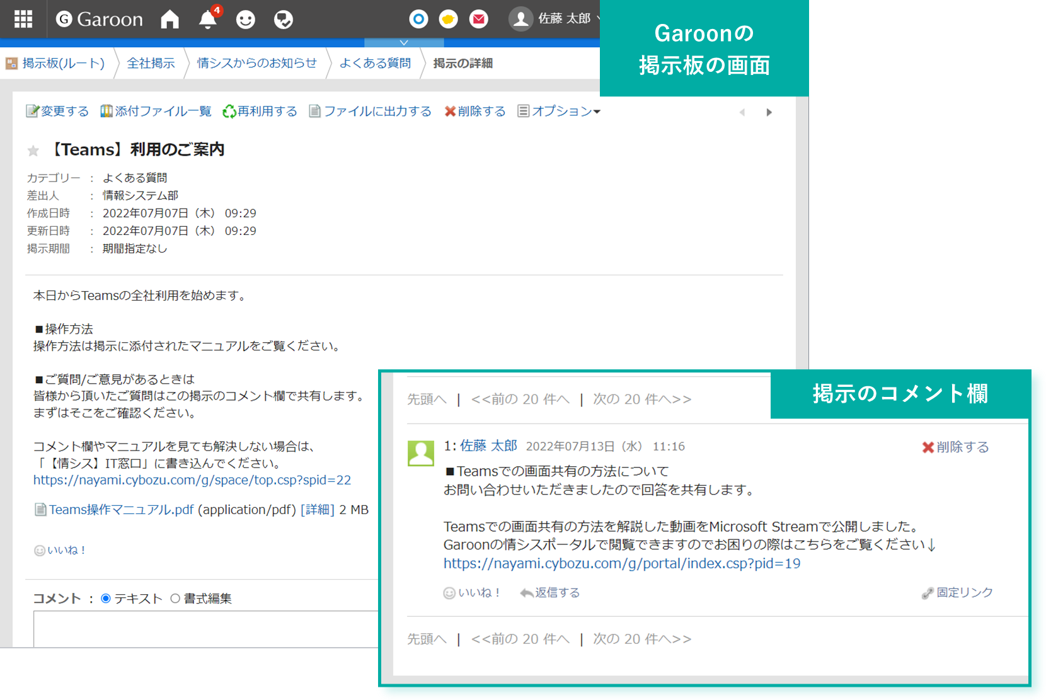This screenshot has width=1046, height=700.
Task: Star the Teams bulletin as favorite
Action: pyautogui.click(x=33, y=151)
